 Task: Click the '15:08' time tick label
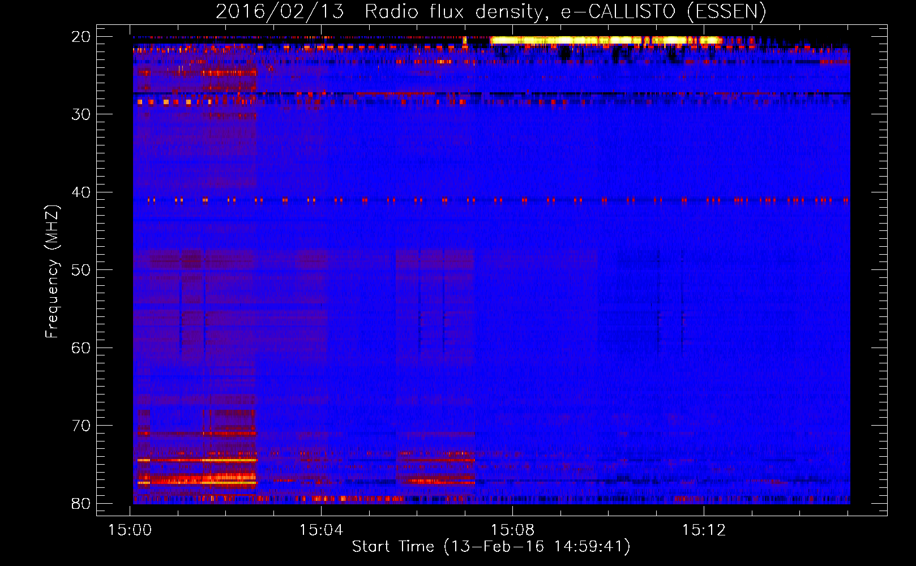[x=513, y=530]
